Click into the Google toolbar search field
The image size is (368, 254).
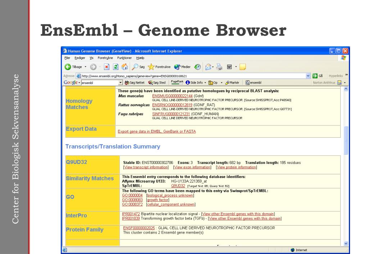click(100, 83)
